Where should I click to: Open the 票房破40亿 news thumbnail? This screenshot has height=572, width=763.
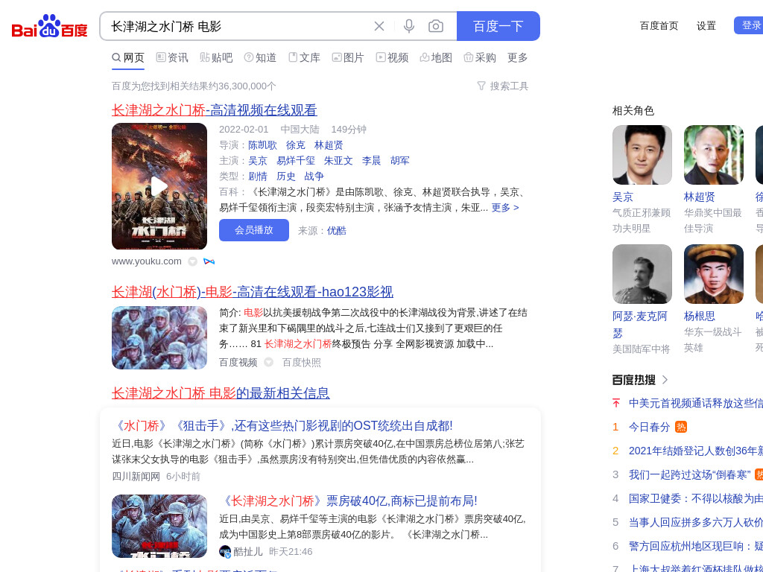[x=159, y=527]
